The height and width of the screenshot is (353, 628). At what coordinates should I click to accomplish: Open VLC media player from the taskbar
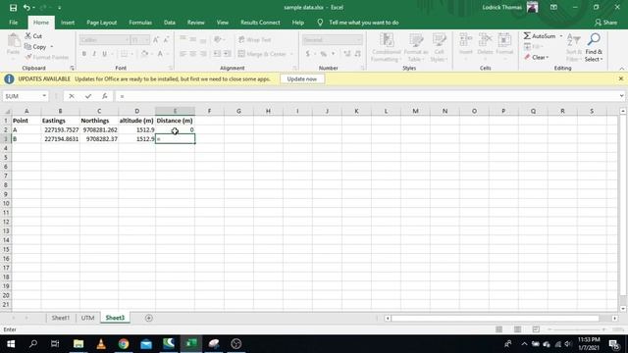pyautogui.click(x=101, y=344)
